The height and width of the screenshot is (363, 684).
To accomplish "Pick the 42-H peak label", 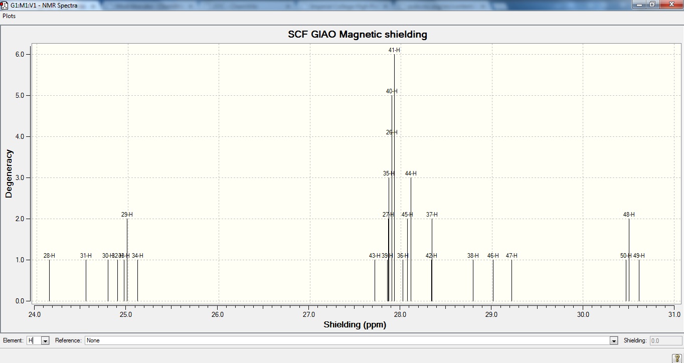I will point(431,256).
